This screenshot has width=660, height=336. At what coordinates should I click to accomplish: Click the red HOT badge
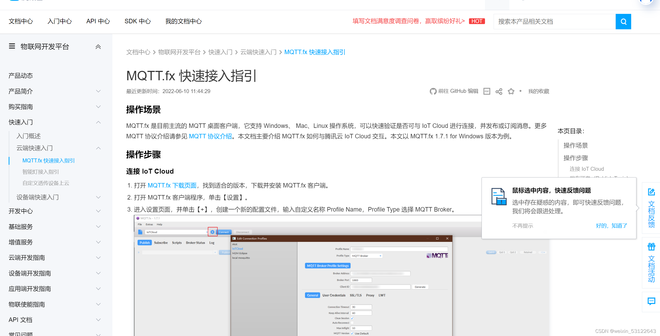coord(477,21)
